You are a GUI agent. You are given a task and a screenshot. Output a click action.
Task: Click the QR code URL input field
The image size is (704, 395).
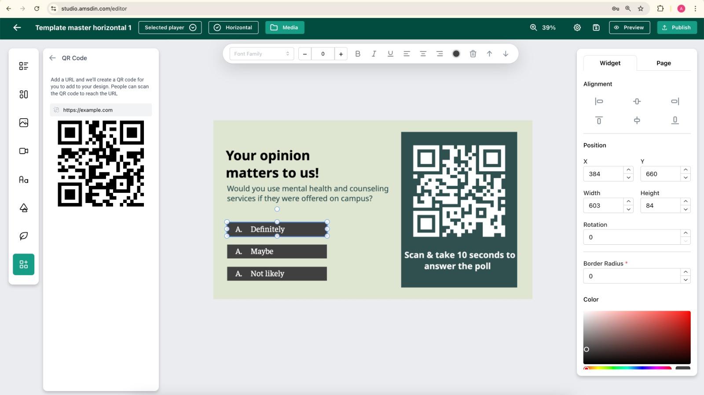[101, 110]
